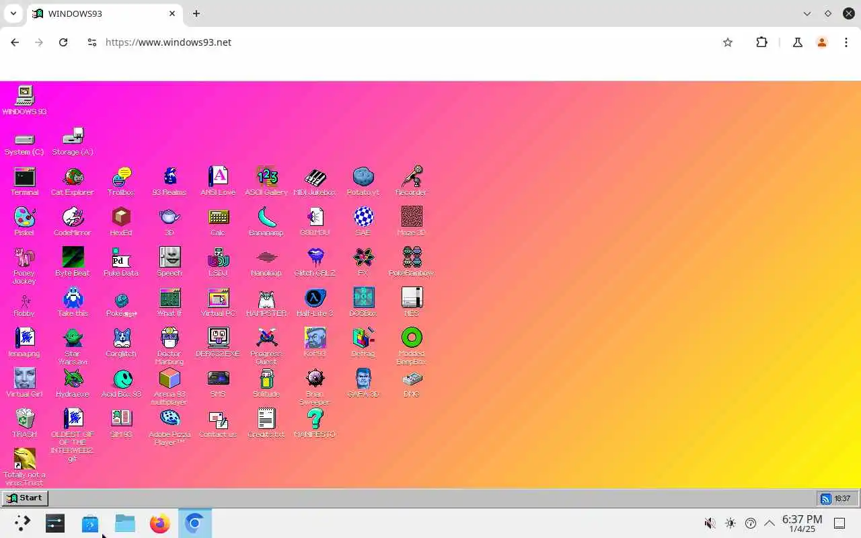Open the Windows 93 Start menu
Image resolution: width=861 pixels, height=538 pixels.
click(25, 498)
